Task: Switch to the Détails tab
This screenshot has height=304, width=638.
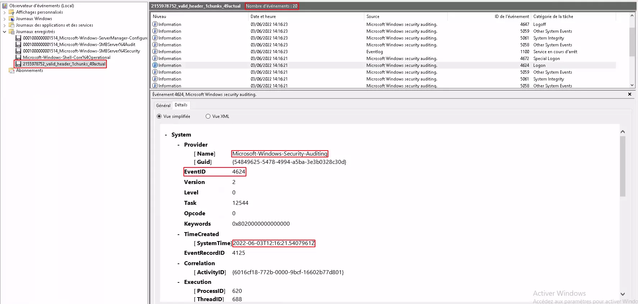Action: coord(181,105)
